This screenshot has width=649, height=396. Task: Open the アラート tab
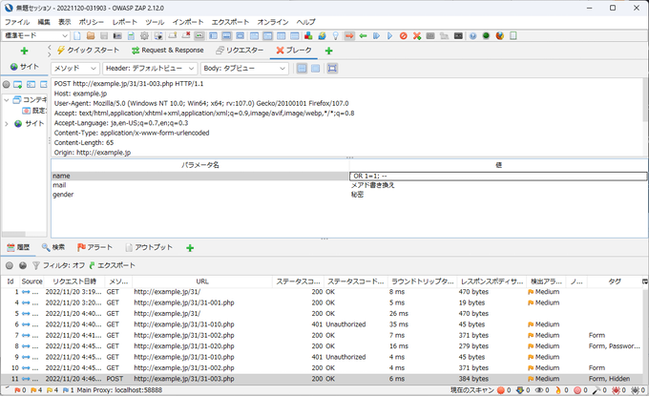pyautogui.click(x=94, y=247)
